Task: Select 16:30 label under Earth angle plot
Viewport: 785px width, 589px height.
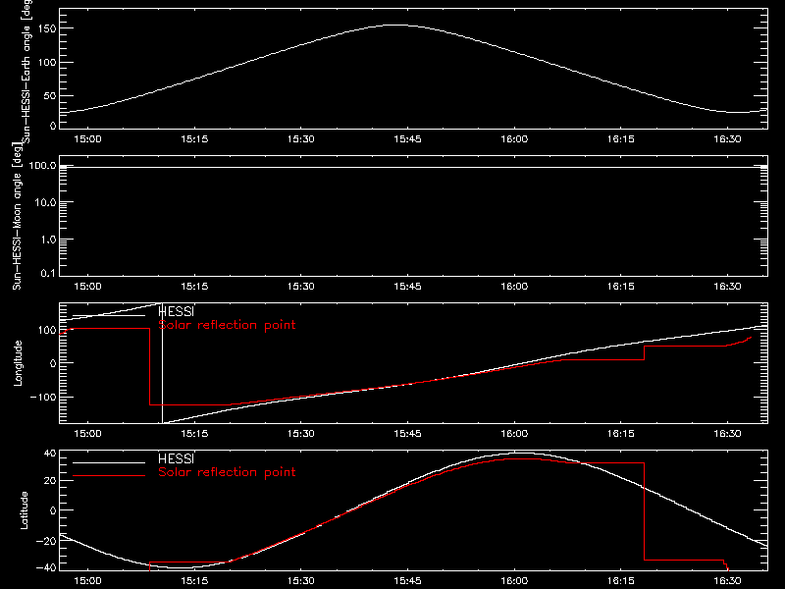Action: (727, 138)
